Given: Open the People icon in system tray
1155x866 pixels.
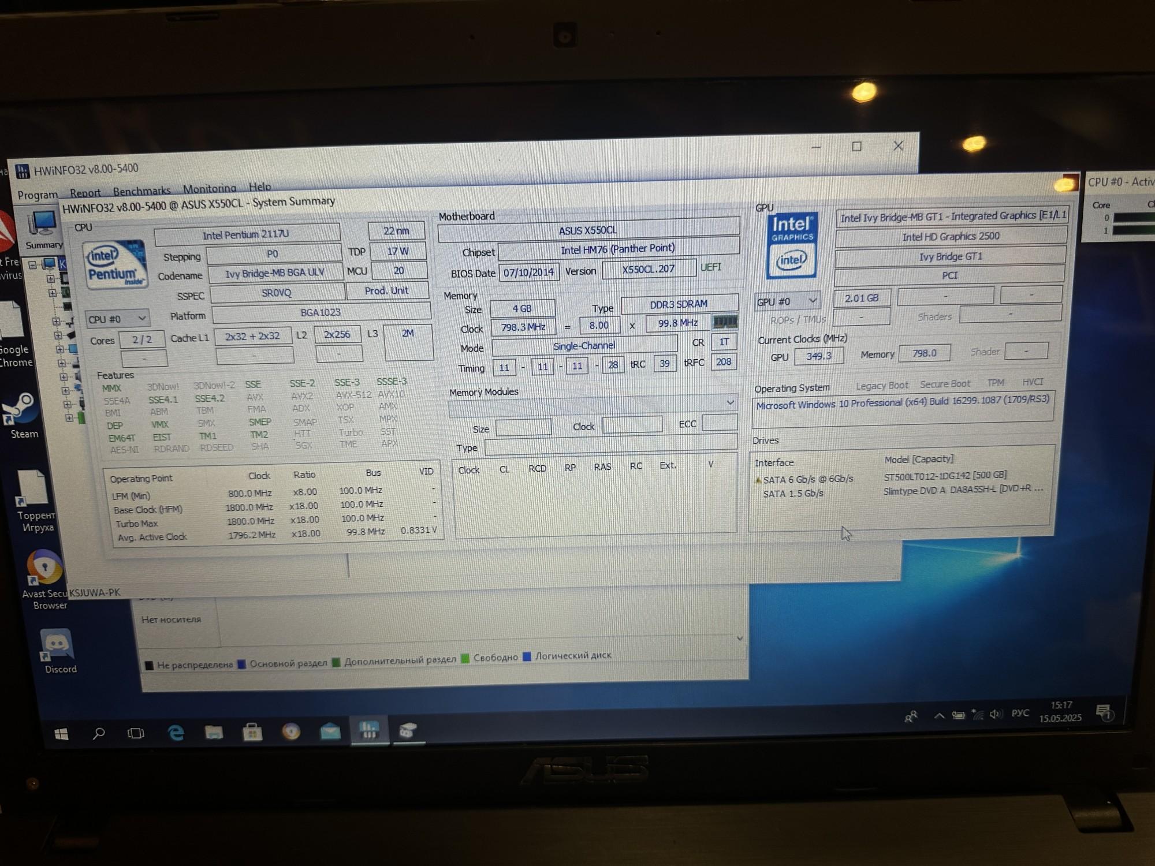Looking at the screenshot, I should click(911, 716).
